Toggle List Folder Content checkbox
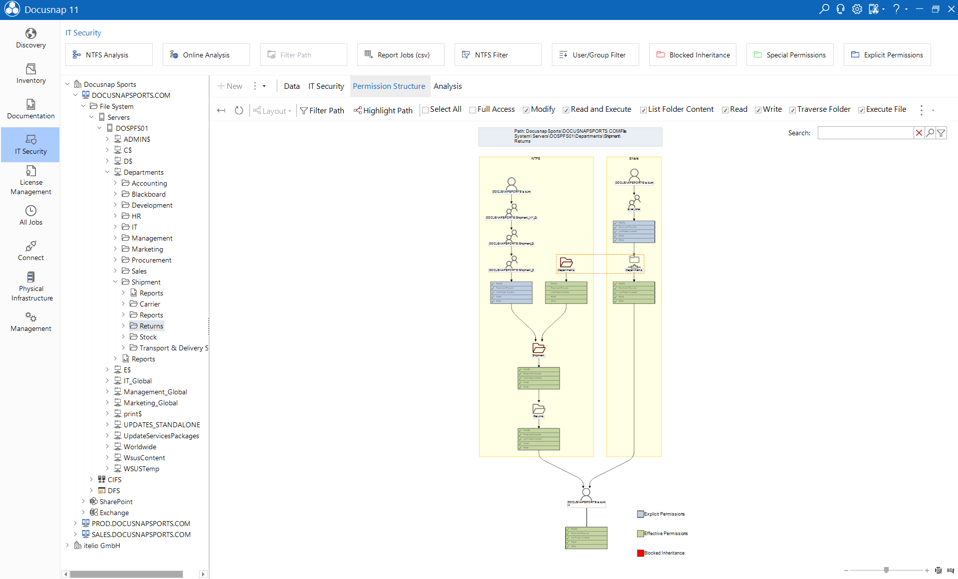 [x=643, y=110]
